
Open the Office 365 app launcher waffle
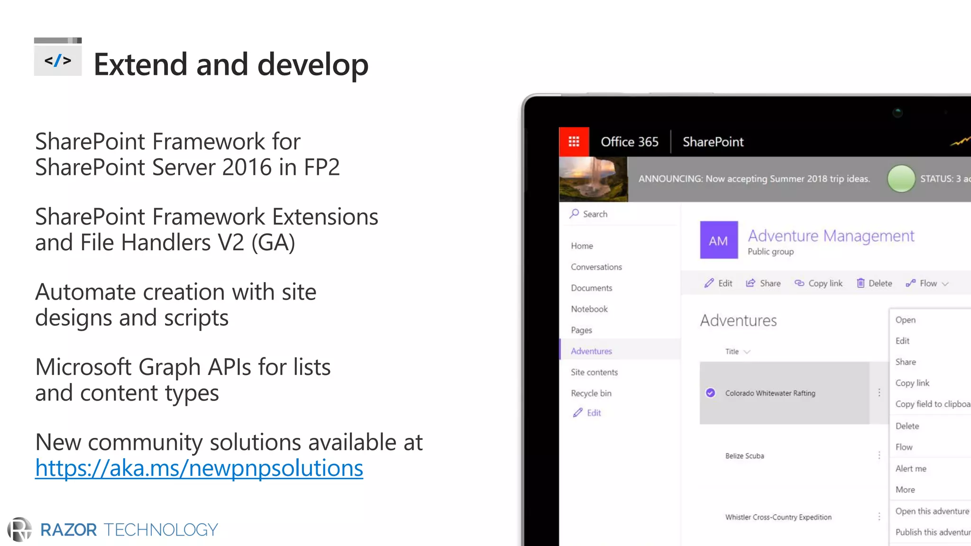tap(574, 142)
